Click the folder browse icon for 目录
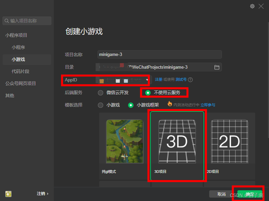The height and width of the screenshot is (201, 269). click(x=217, y=67)
